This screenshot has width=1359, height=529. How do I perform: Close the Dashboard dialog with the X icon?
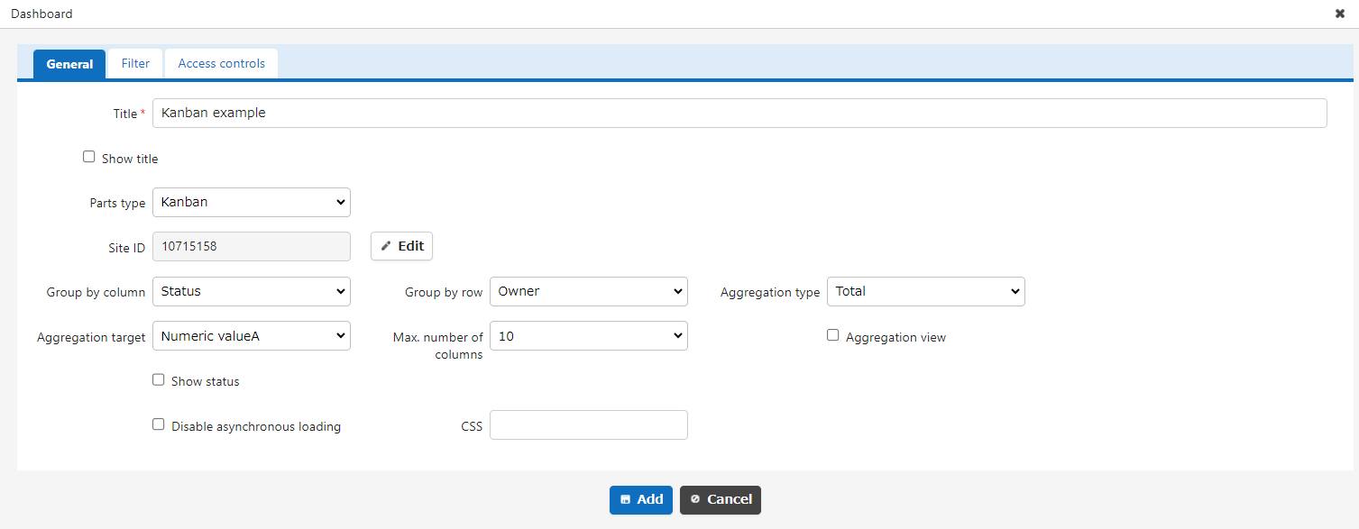pyautogui.click(x=1340, y=14)
